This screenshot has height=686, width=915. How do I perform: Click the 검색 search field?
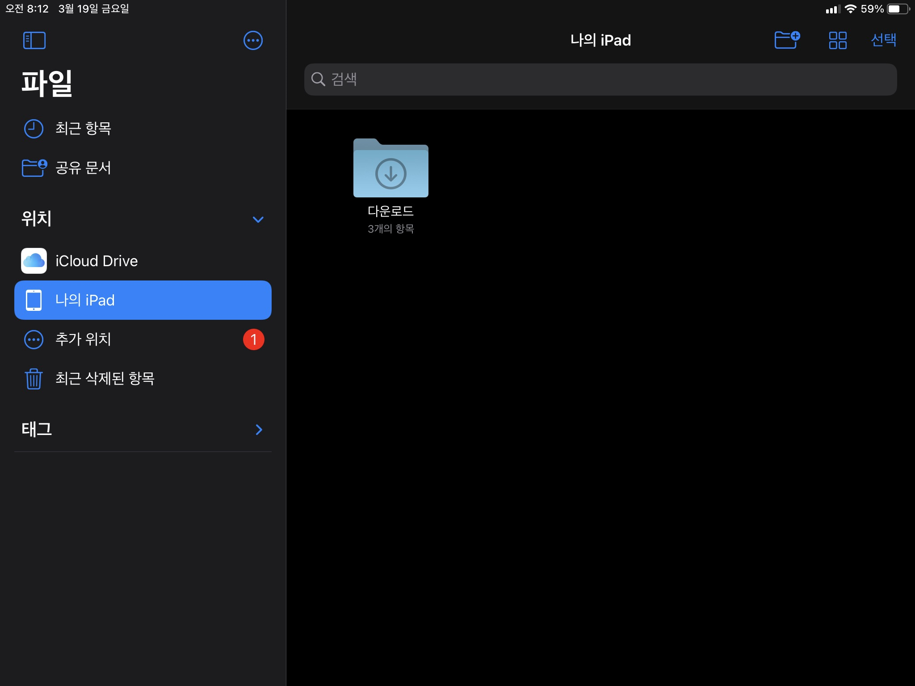click(x=600, y=79)
